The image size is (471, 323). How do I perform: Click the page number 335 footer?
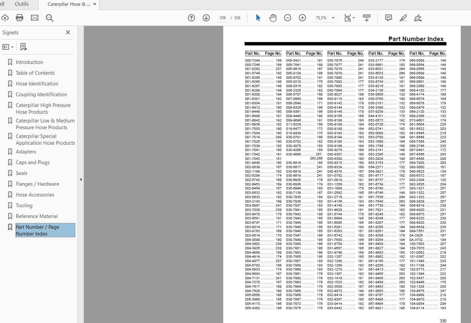point(443,321)
